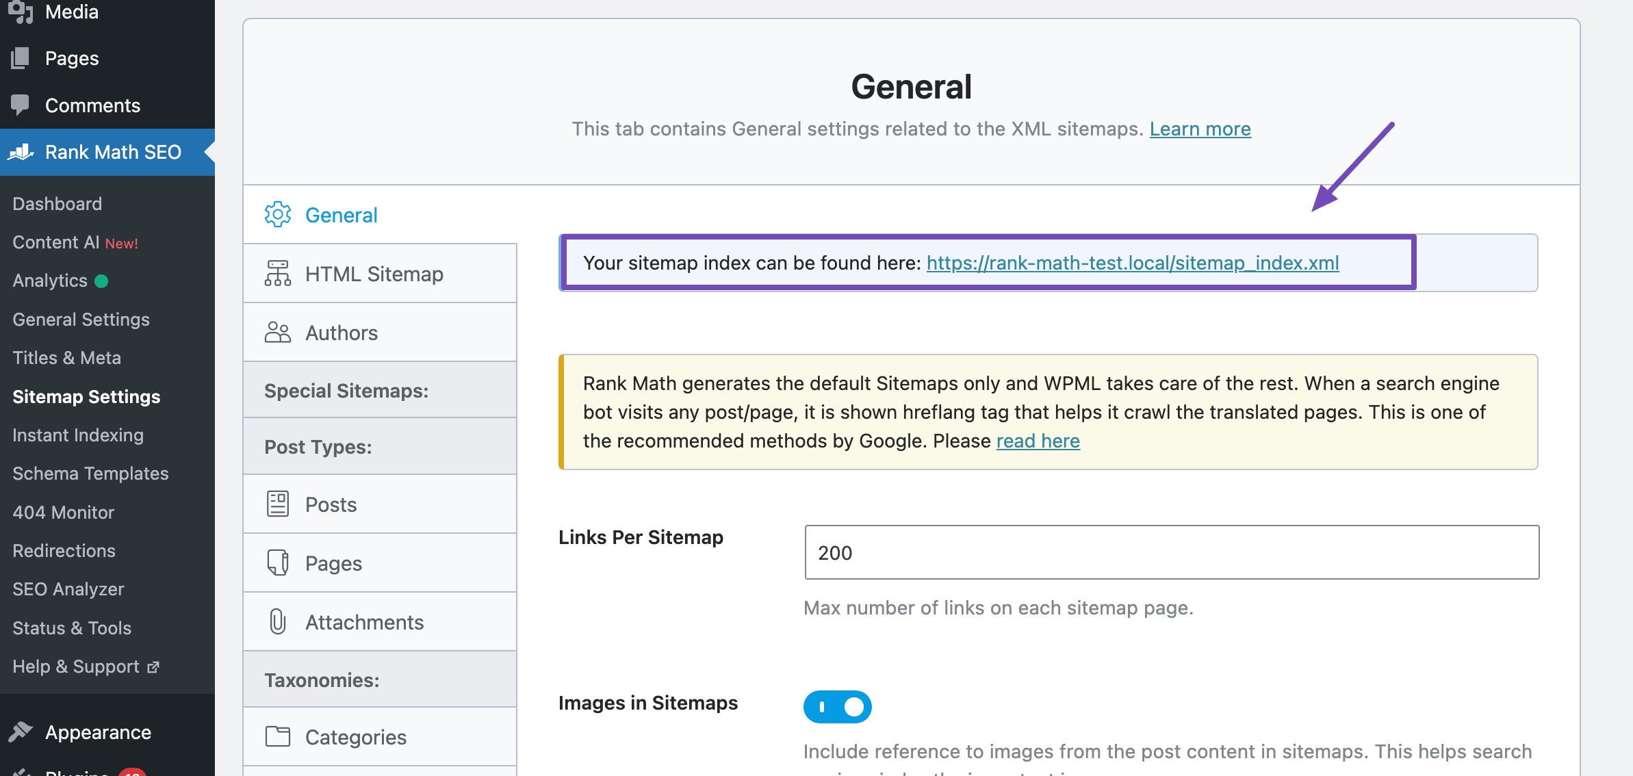Open Instant Indexing in sidebar
The height and width of the screenshot is (776, 1633).
(x=78, y=435)
